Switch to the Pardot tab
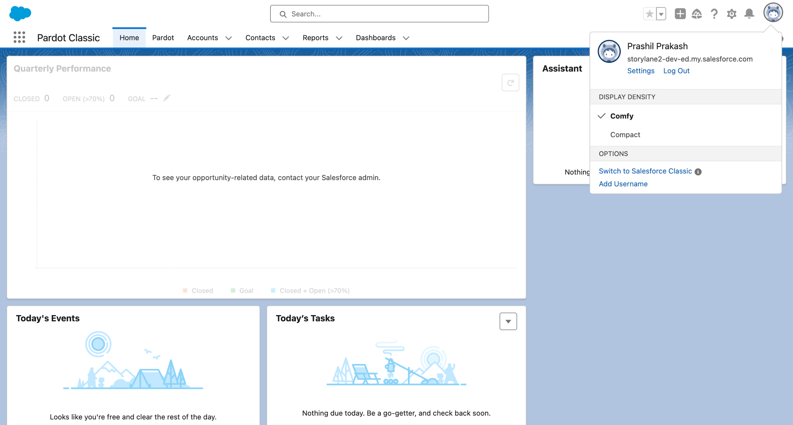 163,38
